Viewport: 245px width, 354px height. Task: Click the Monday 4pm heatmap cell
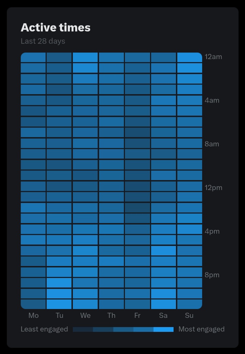[33, 229]
